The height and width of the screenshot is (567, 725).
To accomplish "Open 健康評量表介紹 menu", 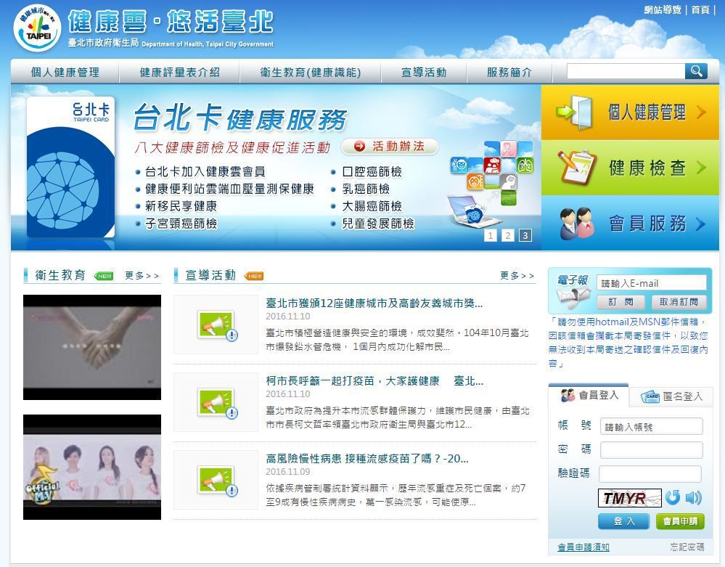I will pyautogui.click(x=179, y=72).
